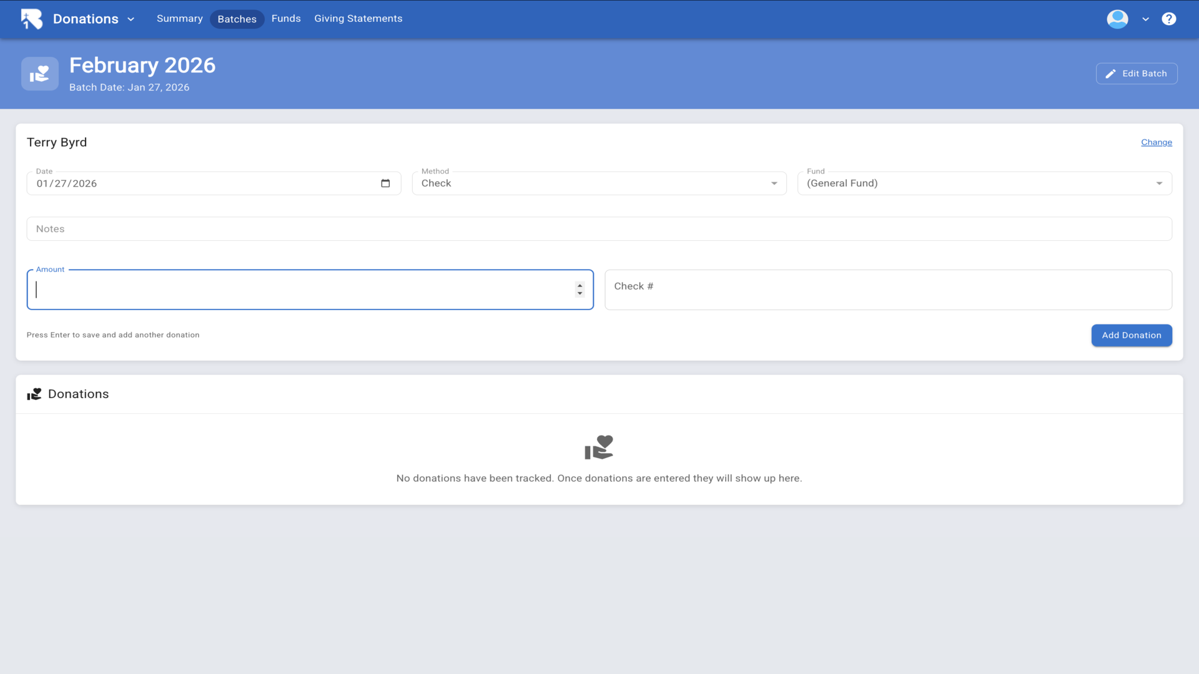
Task: Expand the account menu chevron beside avatar
Action: coord(1145,19)
